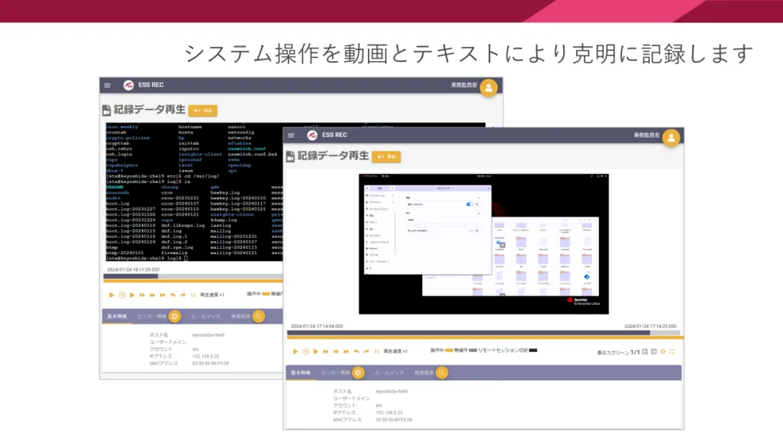Click 戻る back button in front window

pos(387,156)
